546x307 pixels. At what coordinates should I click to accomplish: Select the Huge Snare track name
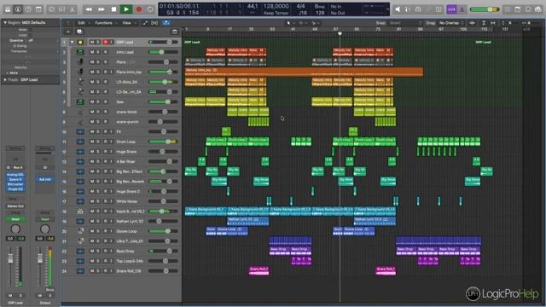(127, 152)
